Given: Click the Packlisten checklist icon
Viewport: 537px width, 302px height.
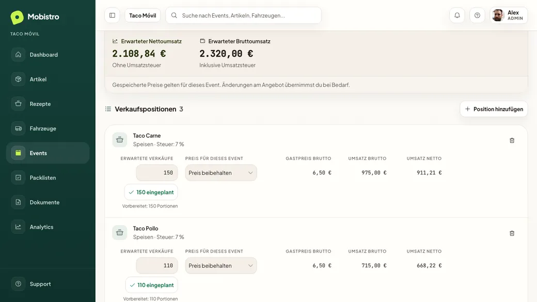Looking at the screenshot, I should (18, 178).
